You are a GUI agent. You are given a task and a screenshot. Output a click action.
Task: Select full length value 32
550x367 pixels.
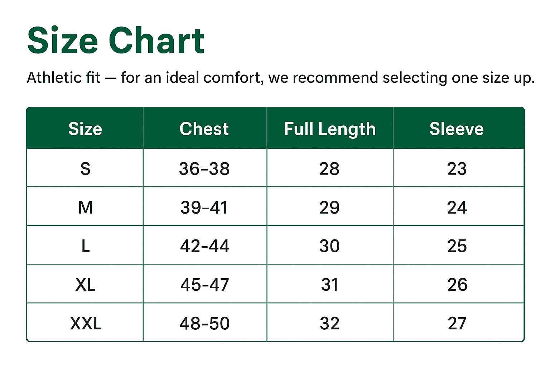pyautogui.click(x=329, y=323)
